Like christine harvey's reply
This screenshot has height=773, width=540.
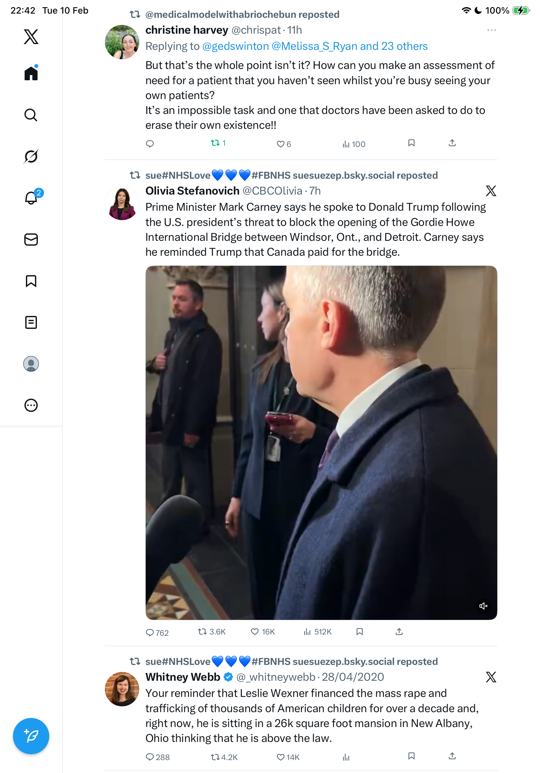pos(280,144)
